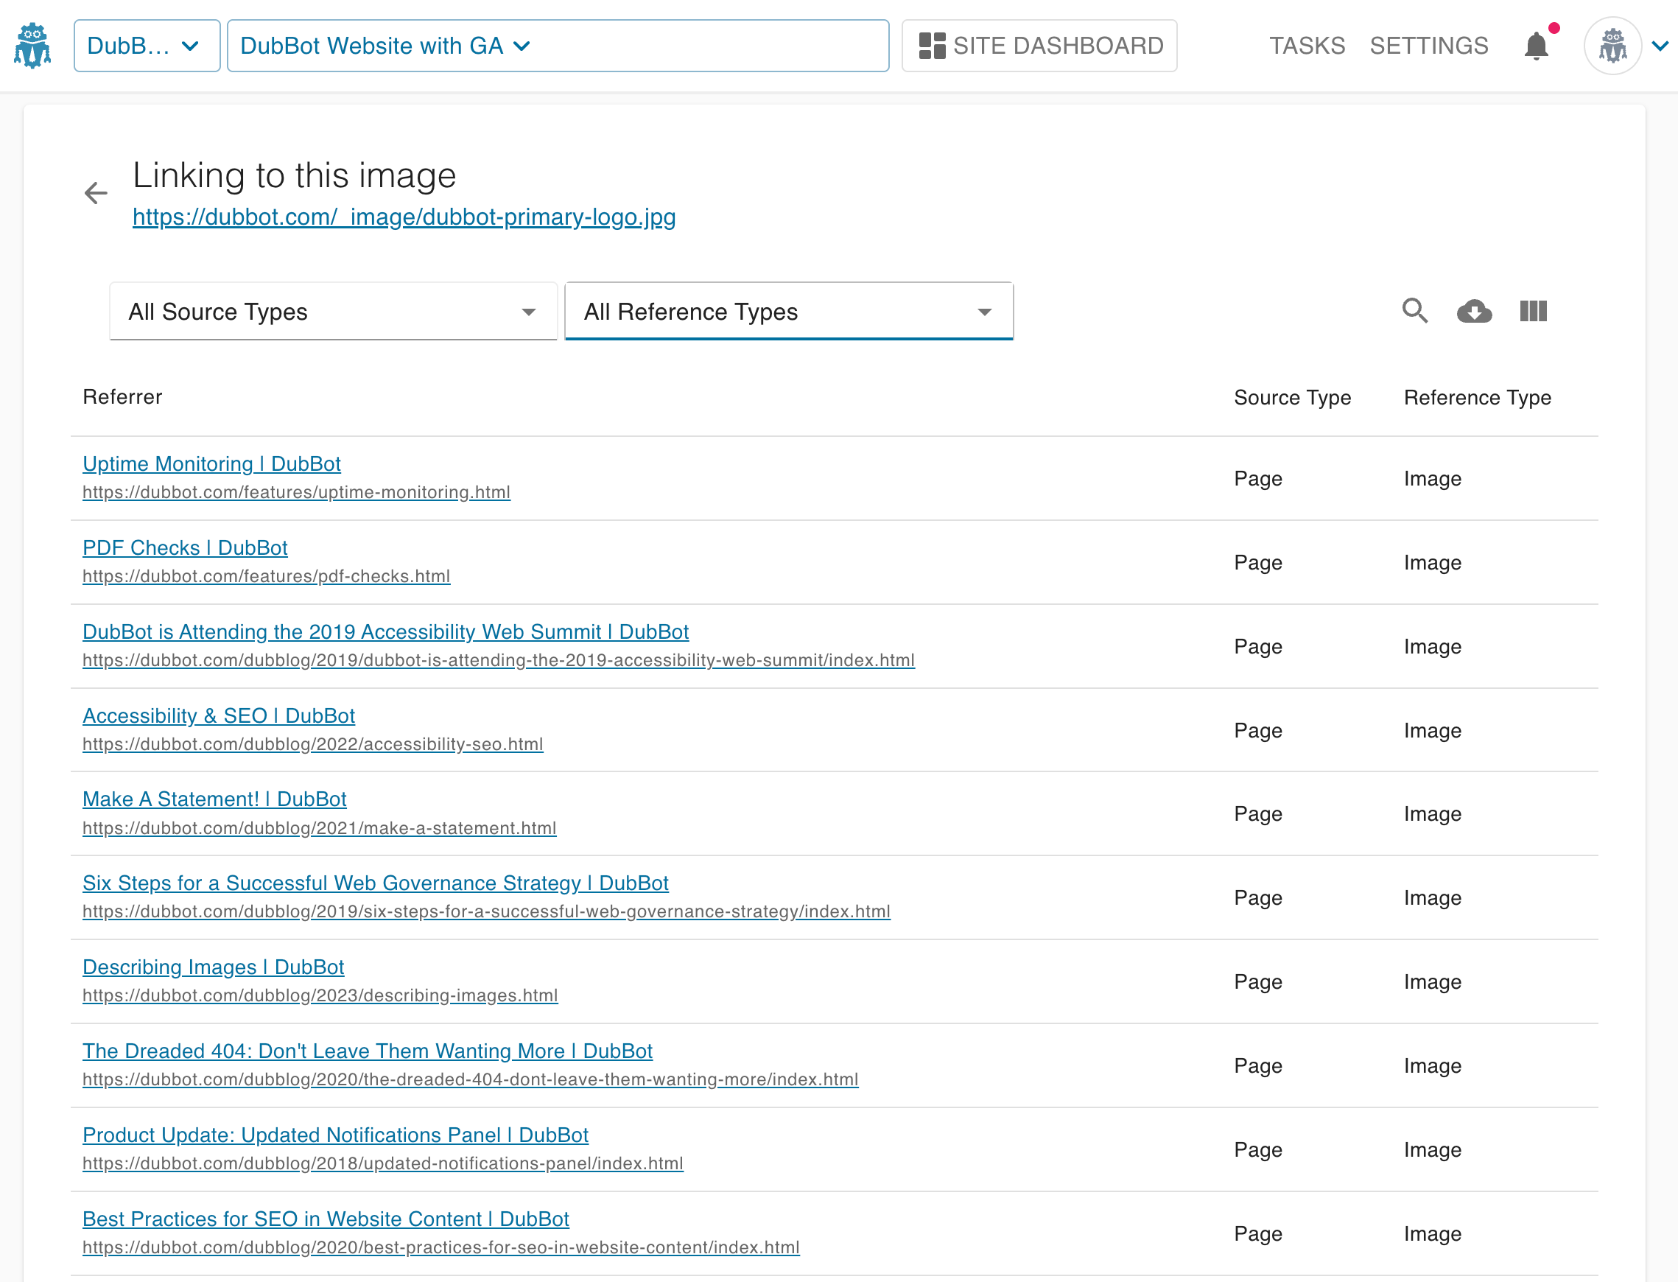Open the DubBot Website with GA selector

(558, 46)
